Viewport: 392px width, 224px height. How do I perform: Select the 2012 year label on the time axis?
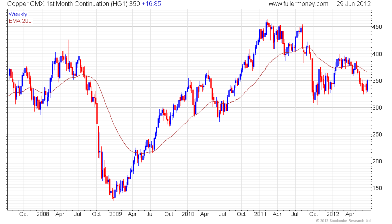pyautogui.click(x=333, y=214)
